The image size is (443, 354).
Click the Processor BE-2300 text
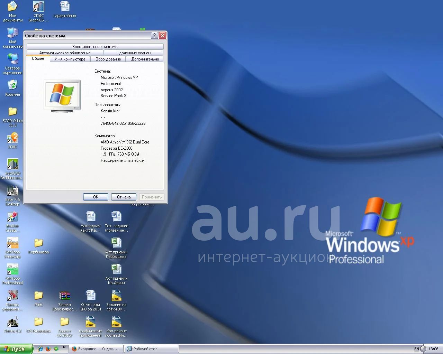click(116, 148)
